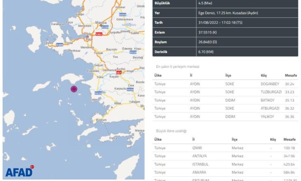Viewport: 301px width, 181px height.
Task: Select the Bodrum label on the map
Action: tap(101, 120)
